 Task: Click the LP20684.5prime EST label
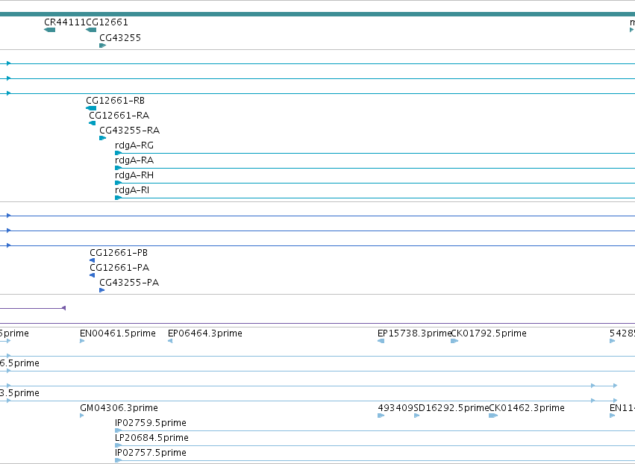(x=152, y=438)
